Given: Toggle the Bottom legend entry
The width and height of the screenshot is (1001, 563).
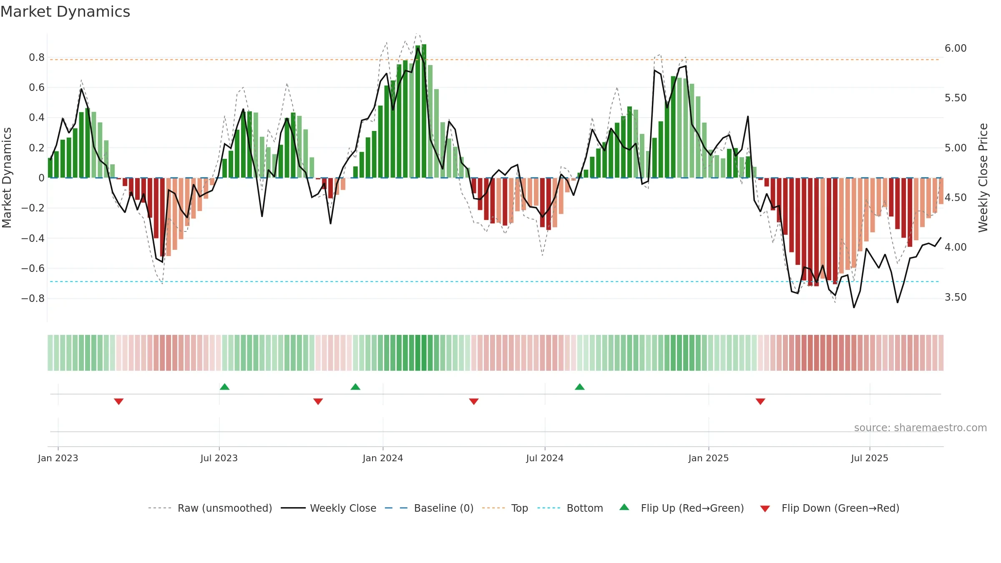Looking at the screenshot, I should tap(570, 508).
